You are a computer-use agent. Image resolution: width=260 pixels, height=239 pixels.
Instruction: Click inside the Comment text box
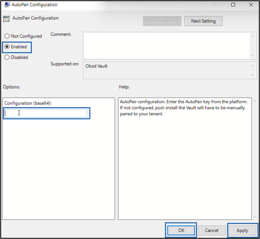167,46
